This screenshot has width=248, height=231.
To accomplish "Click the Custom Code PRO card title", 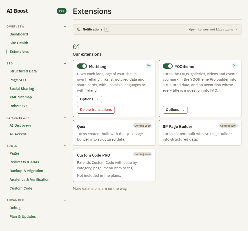I will point(93,155).
